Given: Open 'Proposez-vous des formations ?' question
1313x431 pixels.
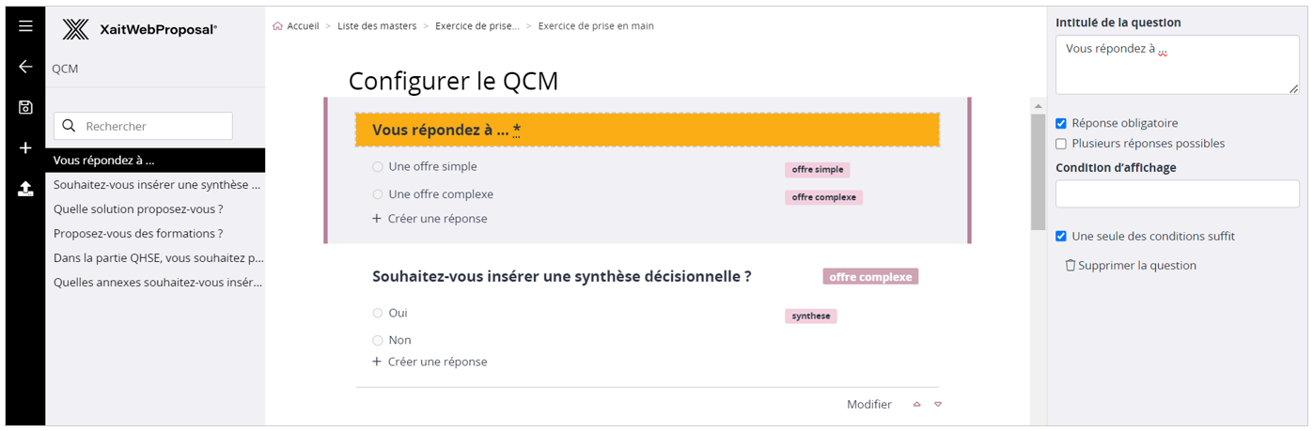Looking at the screenshot, I should tap(138, 234).
